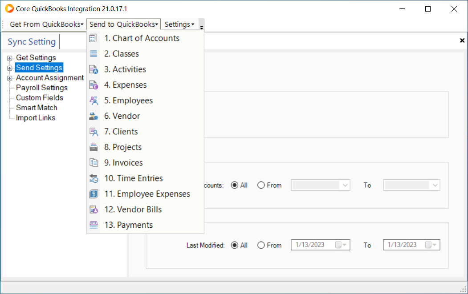Choose 2. Classes from the menu
The width and height of the screenshot is (468, 294).
point(145,54)
